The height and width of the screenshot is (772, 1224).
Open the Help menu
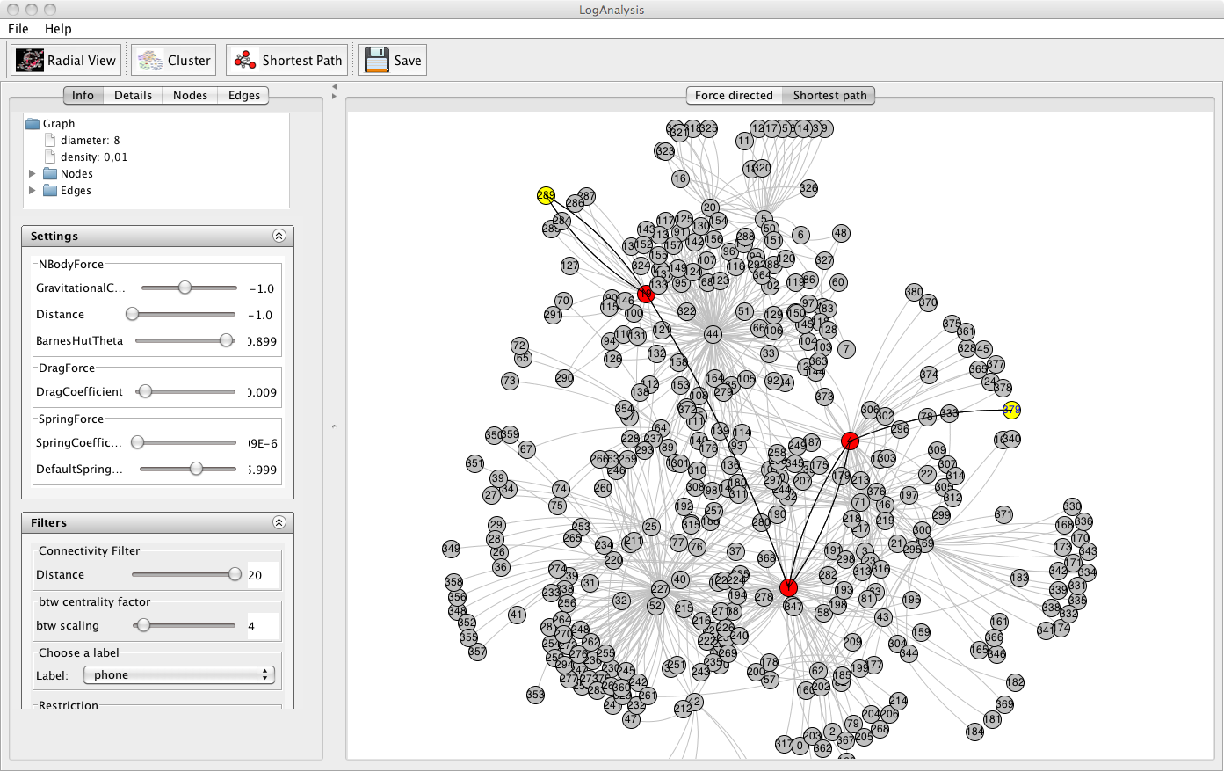pos(58,29)
